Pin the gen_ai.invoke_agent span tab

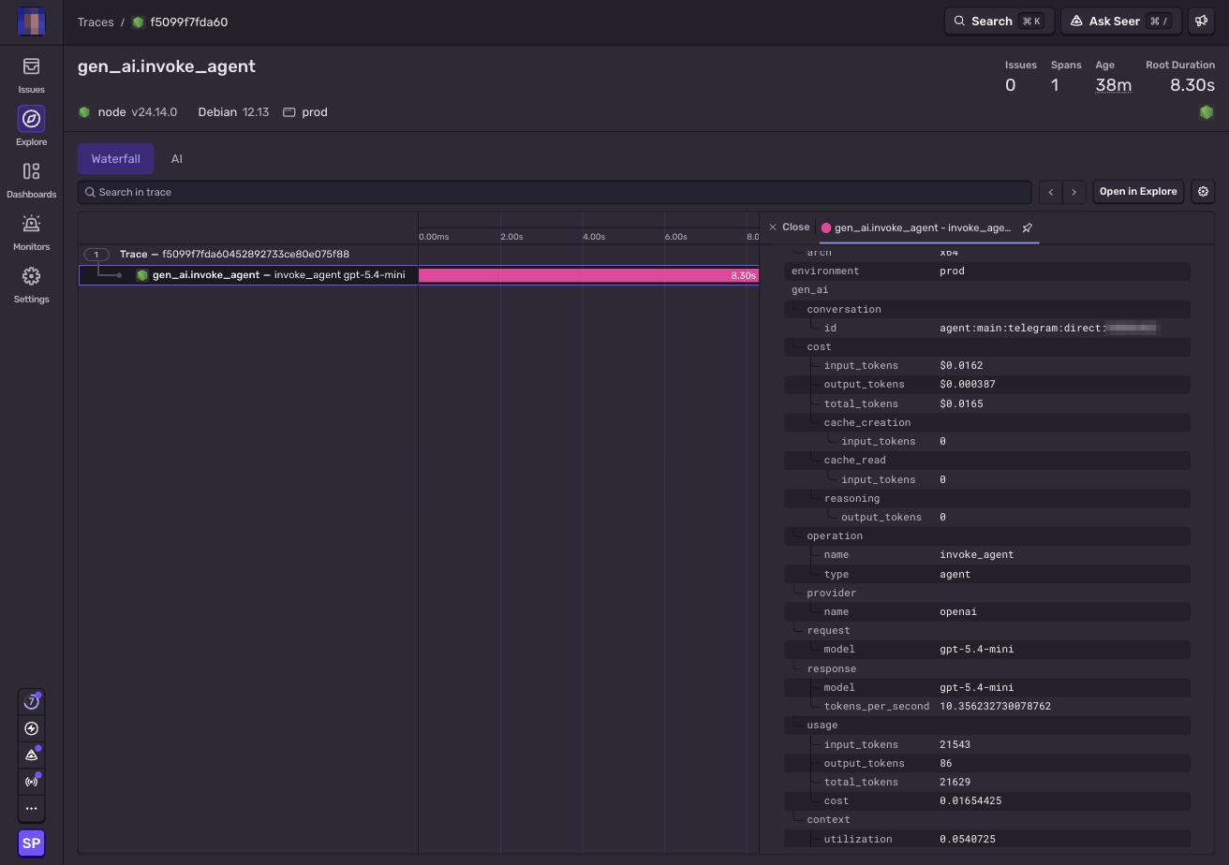click(x=1028, y=227)
